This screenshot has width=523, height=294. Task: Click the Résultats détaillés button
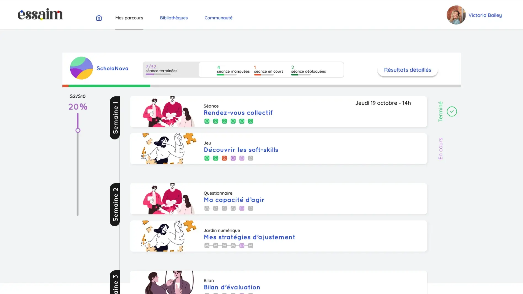click(407, 70)
